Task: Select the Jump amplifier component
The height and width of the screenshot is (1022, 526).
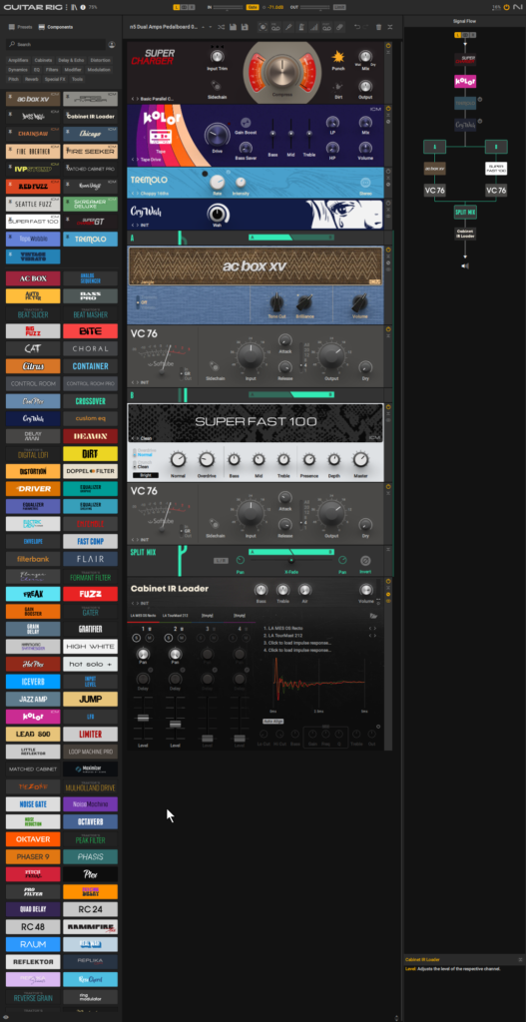Action: [90, 700]
